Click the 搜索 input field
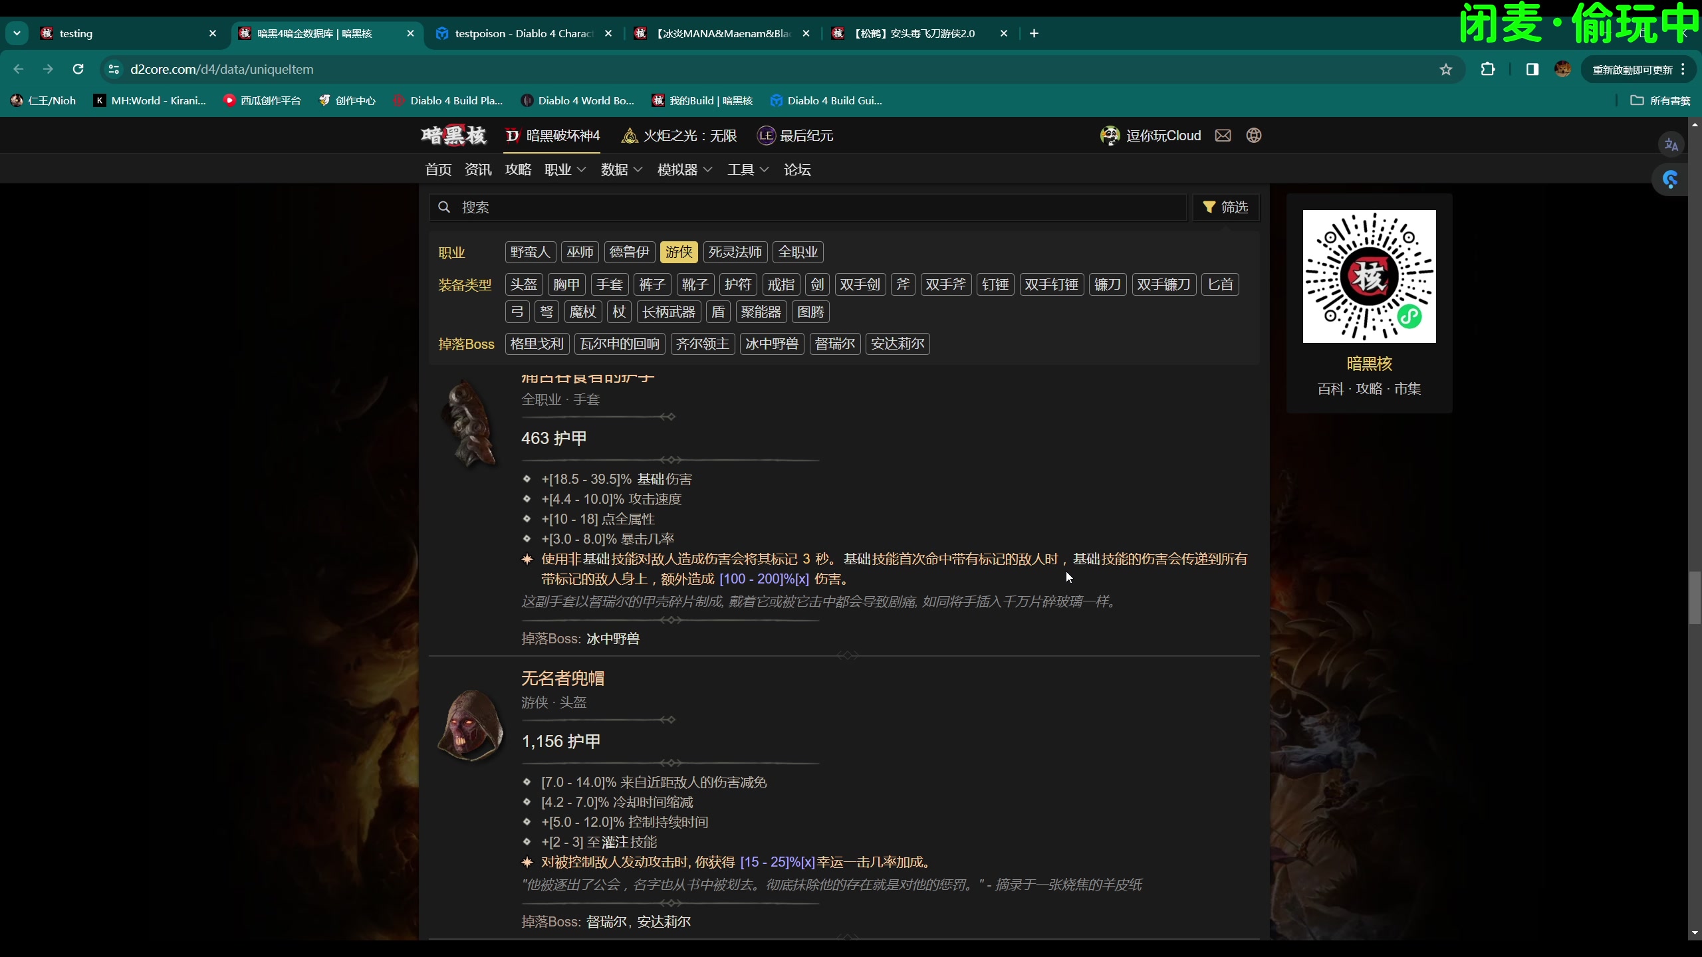The width and height of the screenshot is (1702, 957). 808,207
